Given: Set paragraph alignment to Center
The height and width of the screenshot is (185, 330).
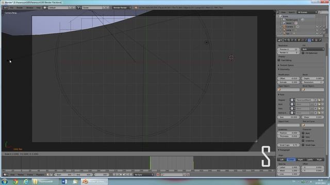Looking at the screenshot, I should pyautogui.click(x=291, y=159).
